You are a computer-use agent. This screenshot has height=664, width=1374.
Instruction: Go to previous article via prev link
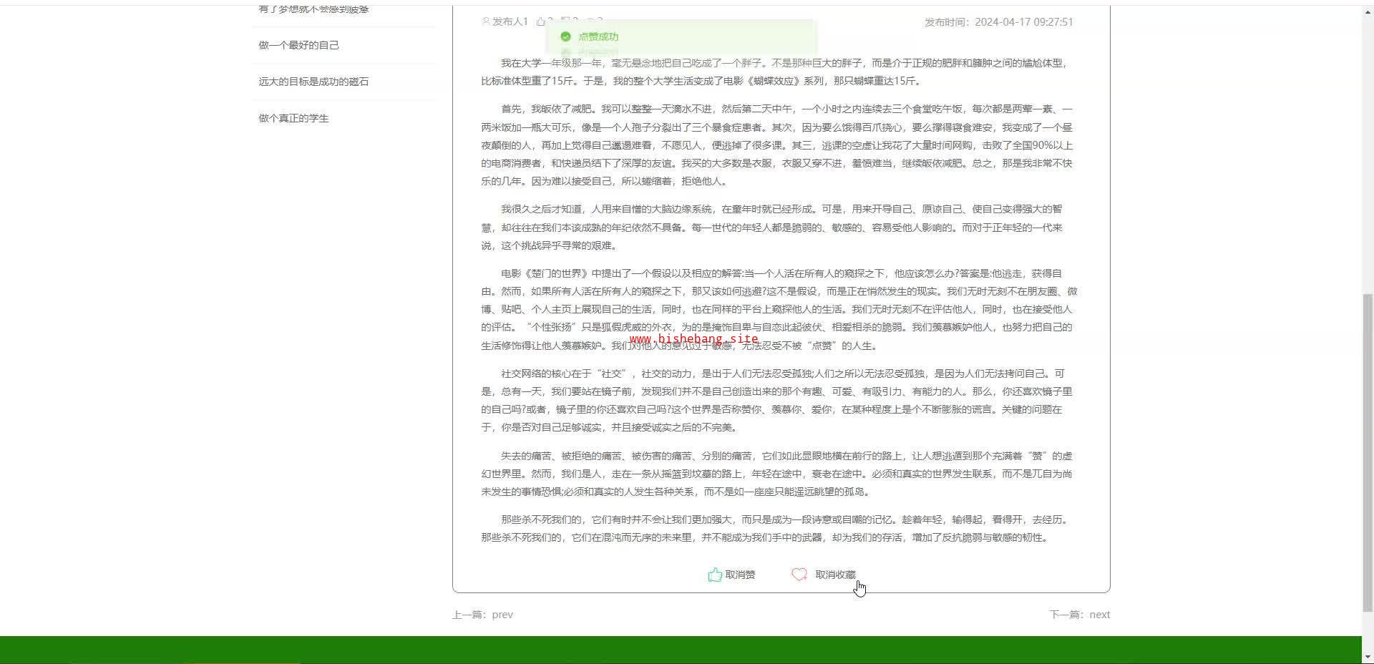[x=502, y=615]
